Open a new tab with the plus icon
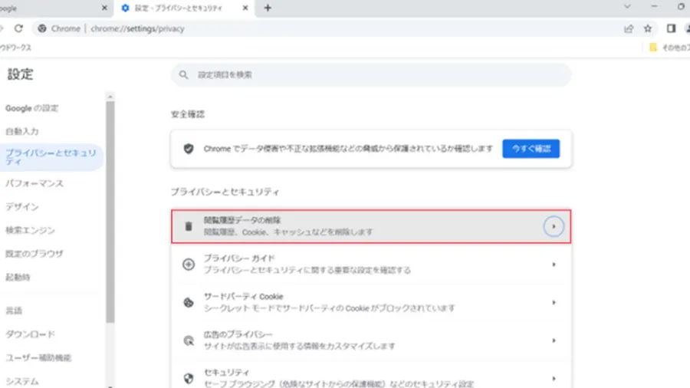Viewport: 690px width, 388px height. coord(268,8)
